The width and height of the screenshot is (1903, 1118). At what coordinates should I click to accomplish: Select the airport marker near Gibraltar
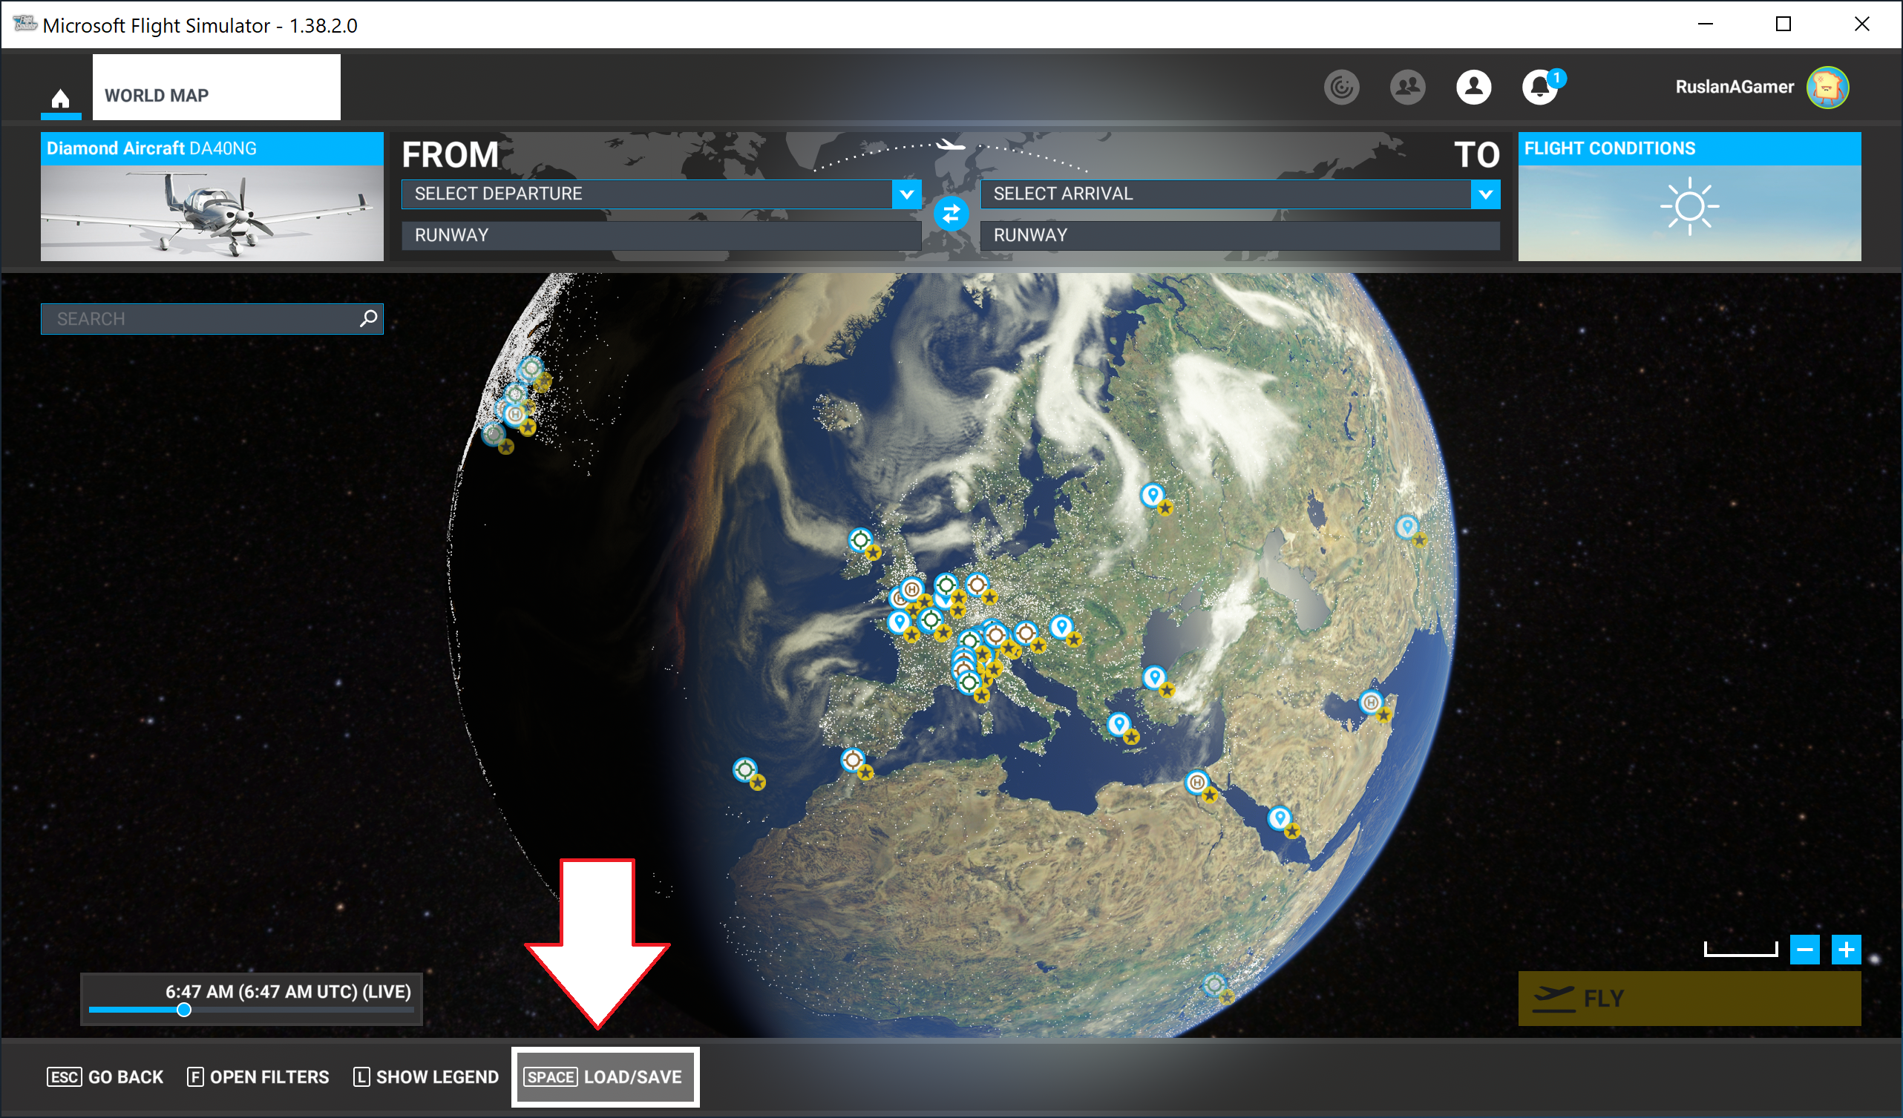pyautogui.click(x=853, y=760)
